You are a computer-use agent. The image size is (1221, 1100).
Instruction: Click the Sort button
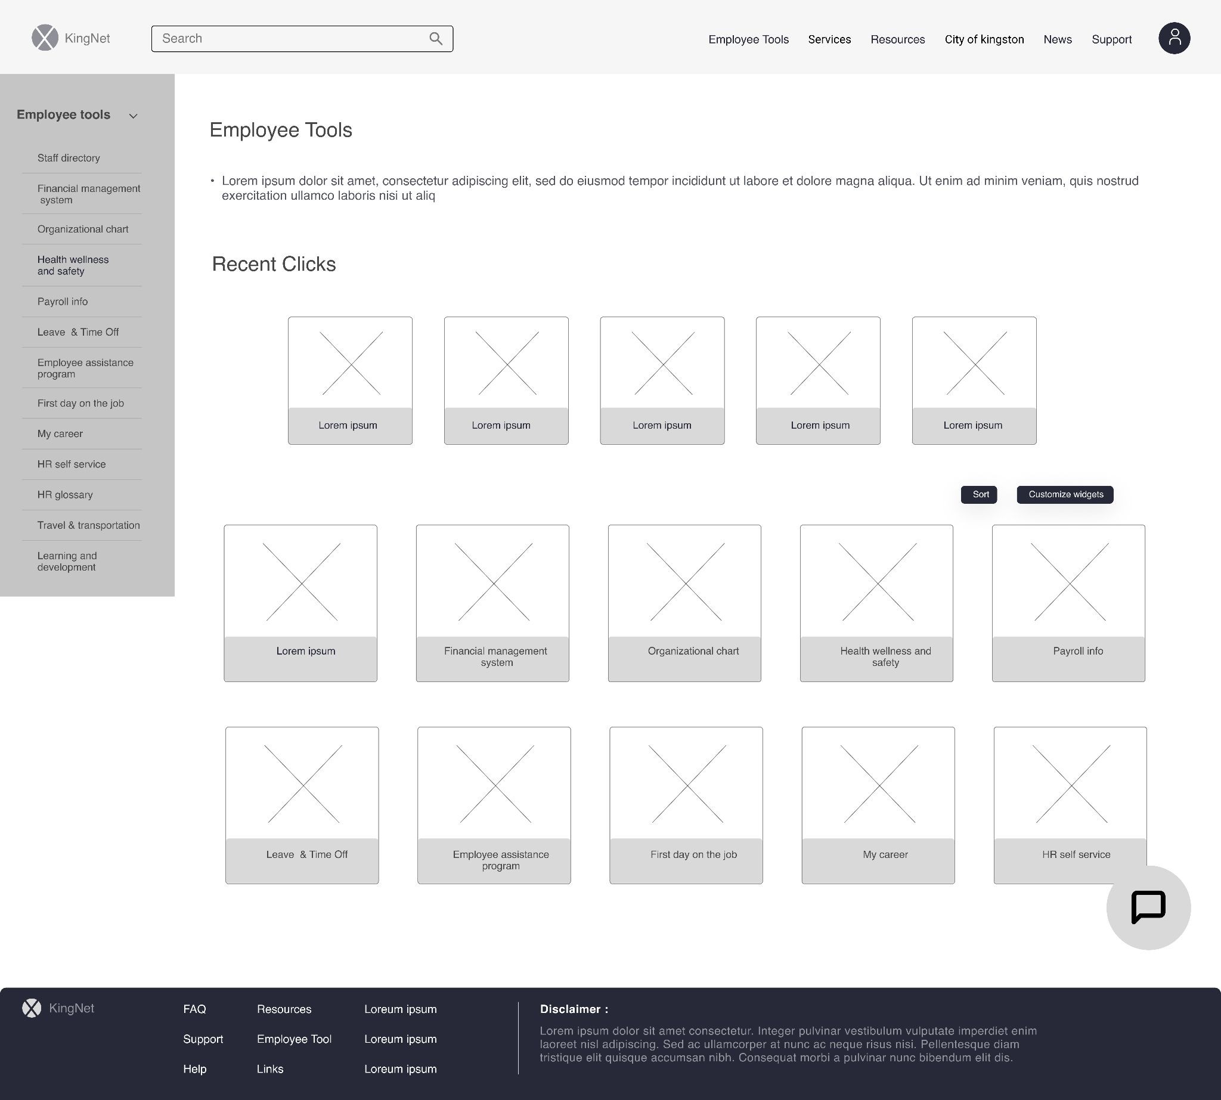(979, 494)
